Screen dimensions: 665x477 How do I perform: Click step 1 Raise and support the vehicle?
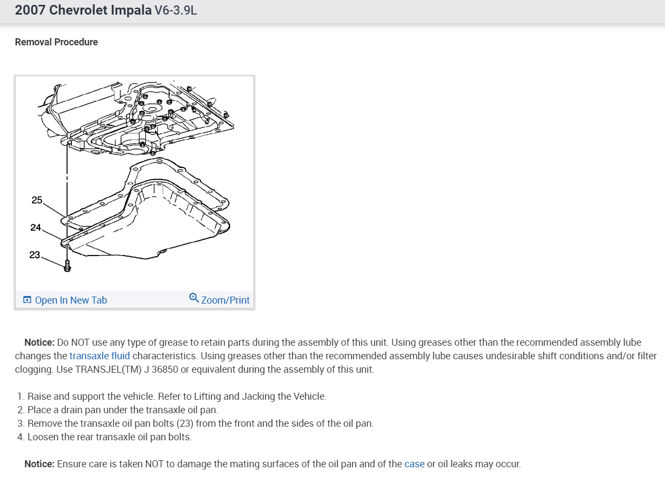coord(172,397)
